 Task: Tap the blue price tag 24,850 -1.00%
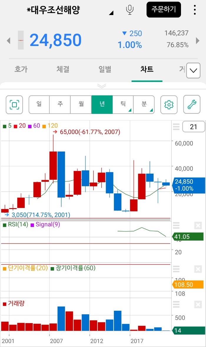point(188,185)
